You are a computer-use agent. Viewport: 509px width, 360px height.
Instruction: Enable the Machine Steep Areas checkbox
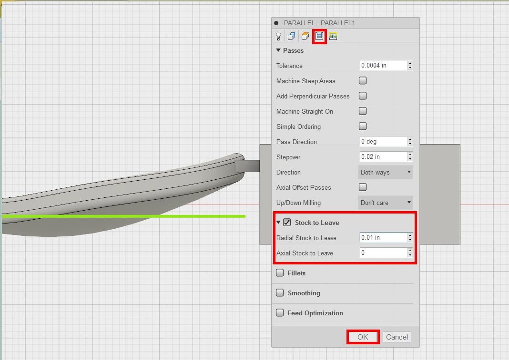(363, 81)
